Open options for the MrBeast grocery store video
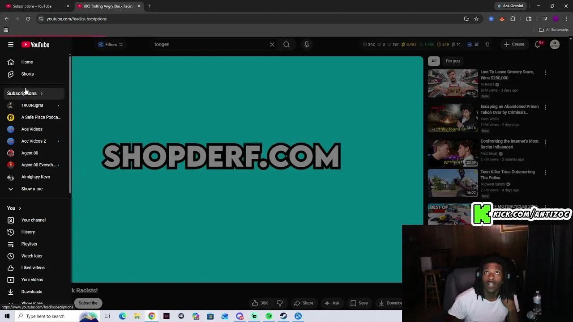 point(545,72)
